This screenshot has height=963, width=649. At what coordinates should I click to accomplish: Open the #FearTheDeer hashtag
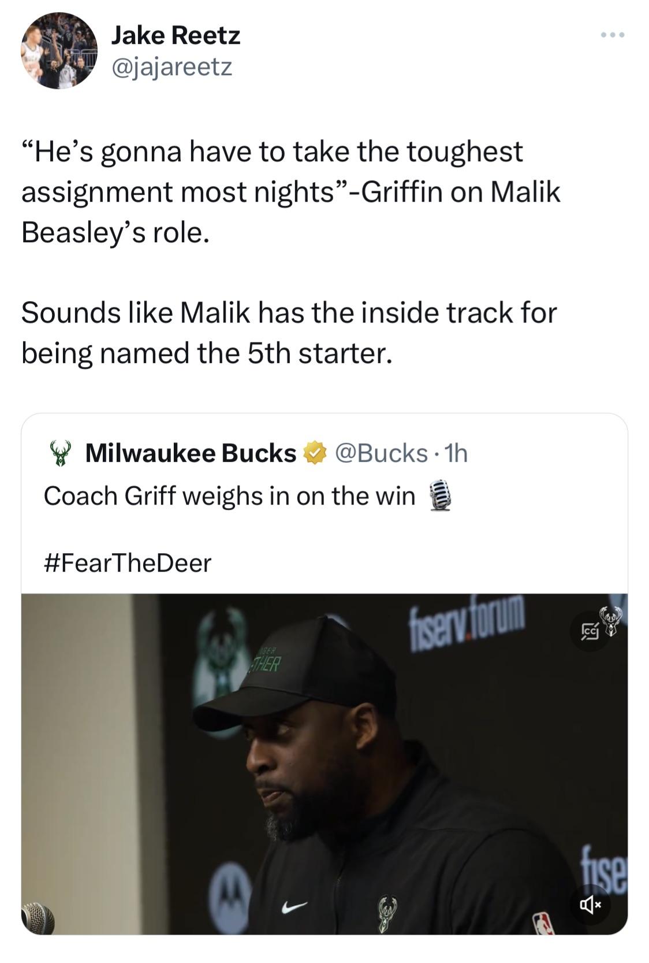[x=128, y=563]
